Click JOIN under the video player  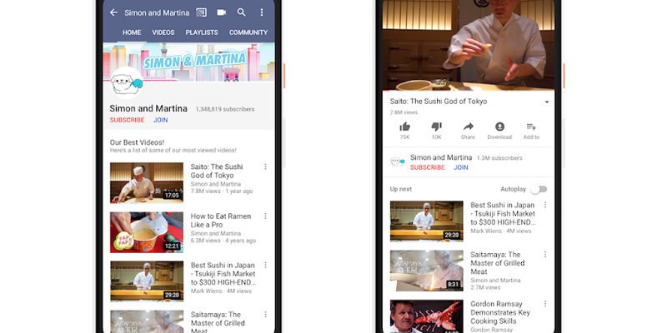pyautogui.click(x=461, y=167)
